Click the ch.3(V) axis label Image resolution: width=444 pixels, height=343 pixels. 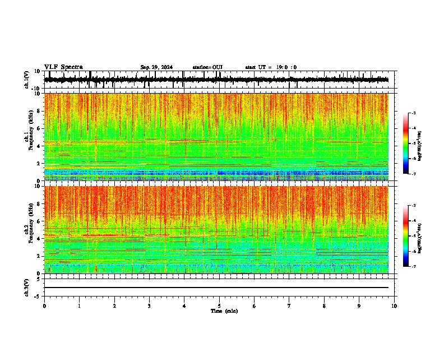click(x=27, y=288)
